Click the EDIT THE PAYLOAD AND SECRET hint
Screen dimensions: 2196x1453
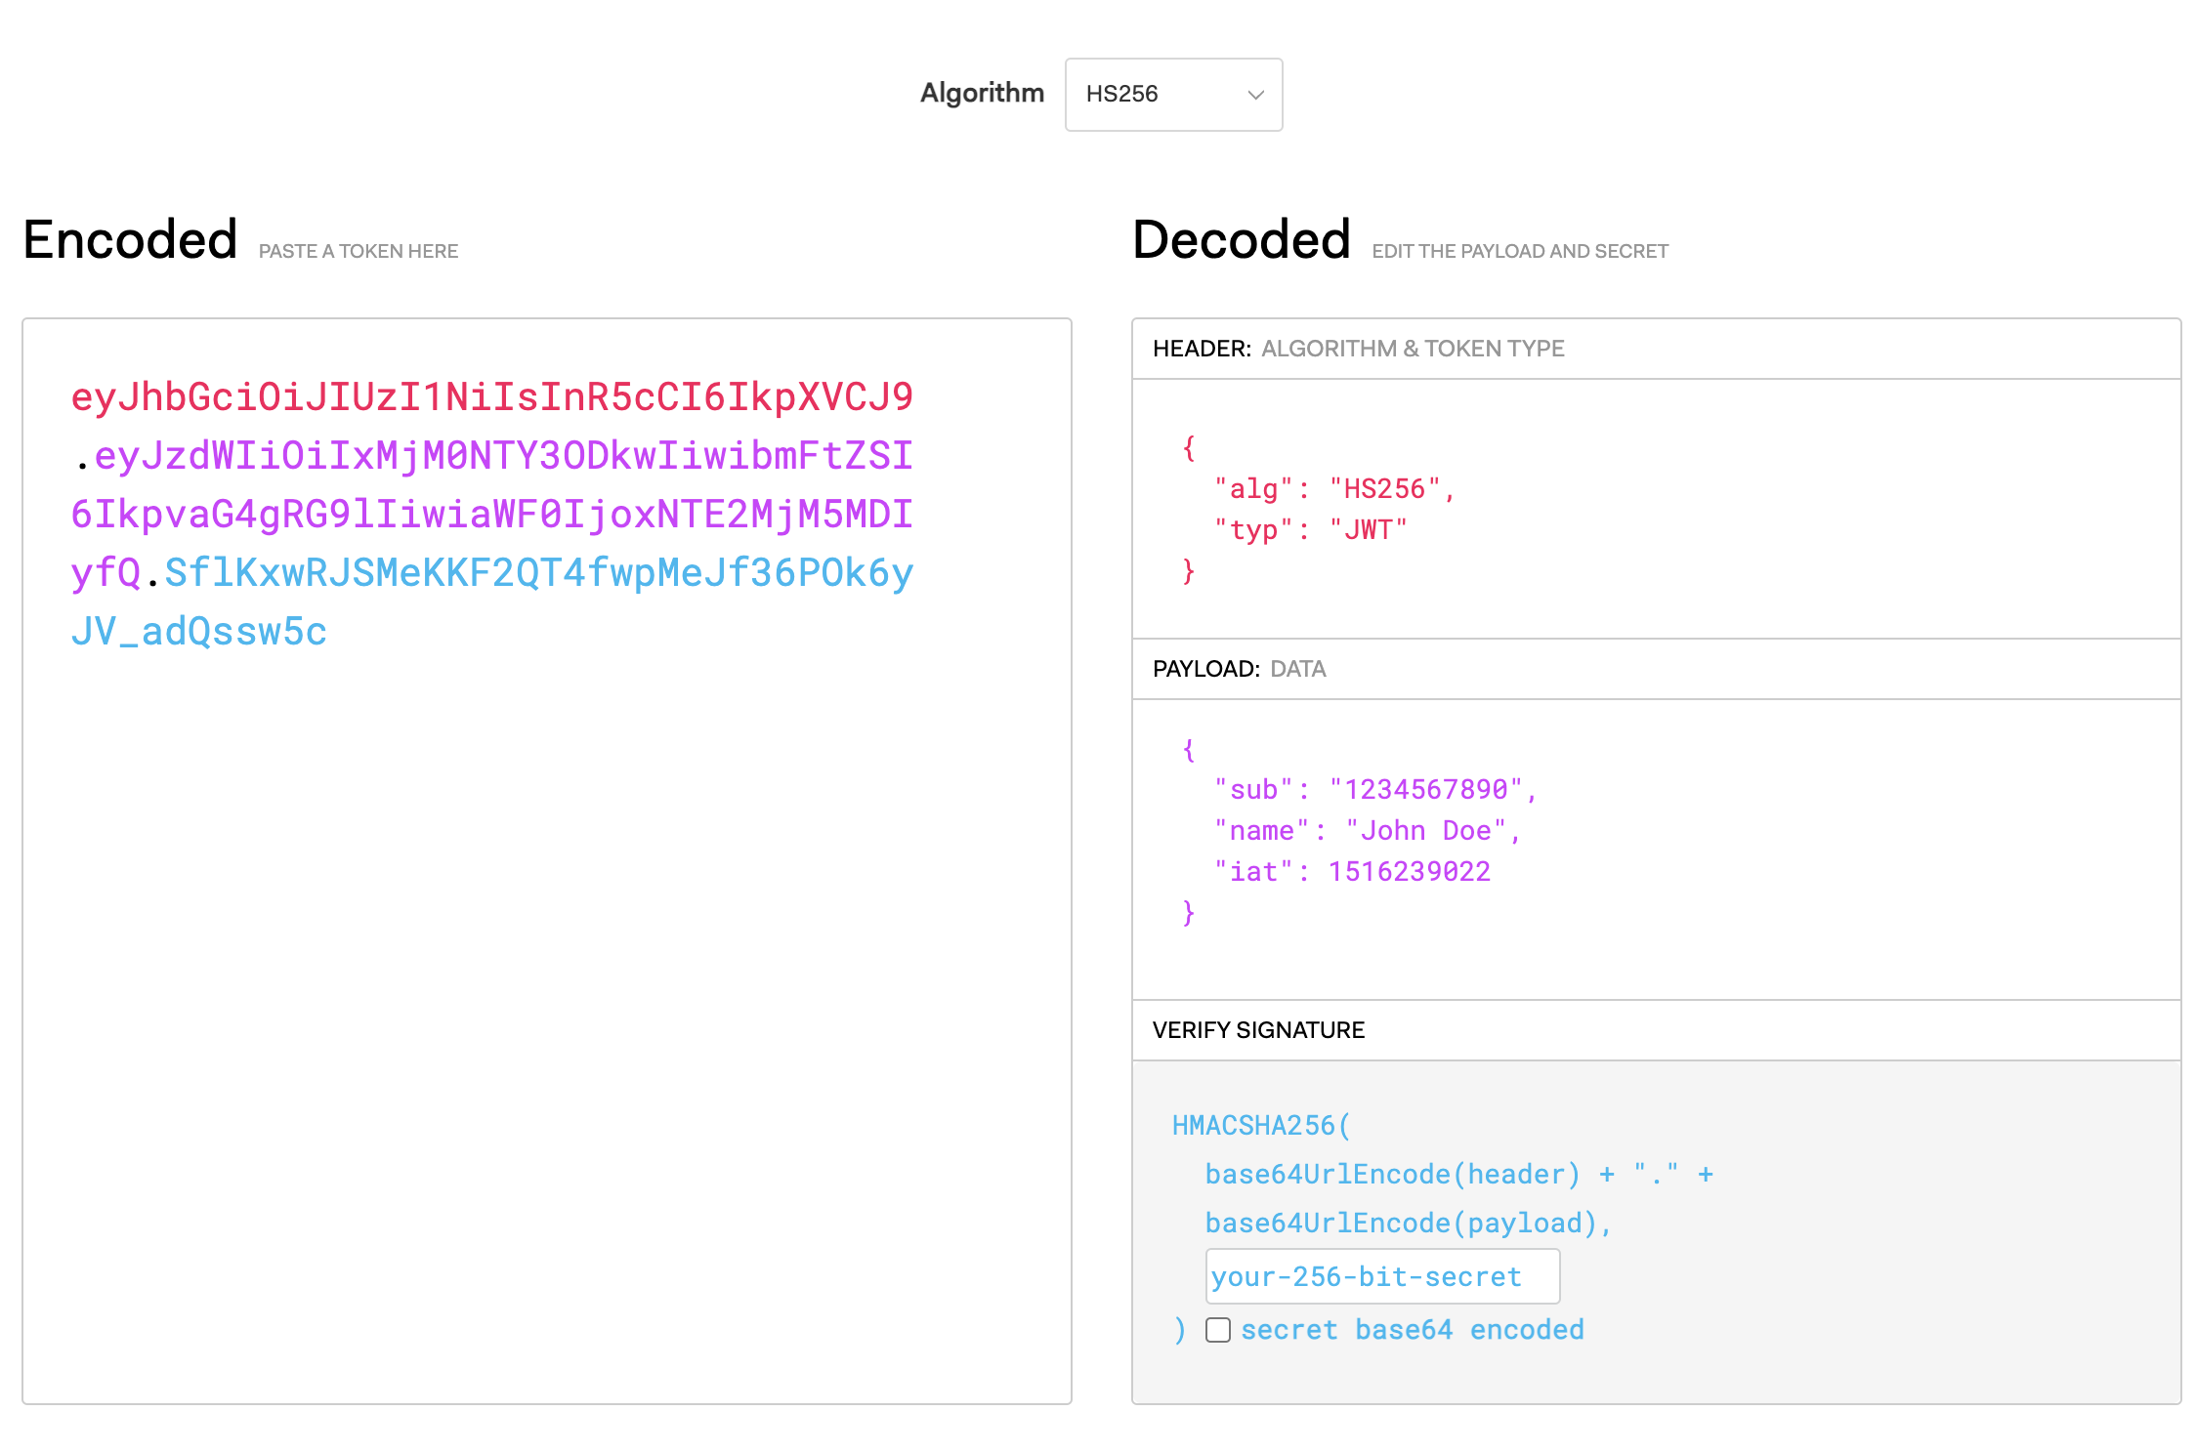pos(1520,252)
